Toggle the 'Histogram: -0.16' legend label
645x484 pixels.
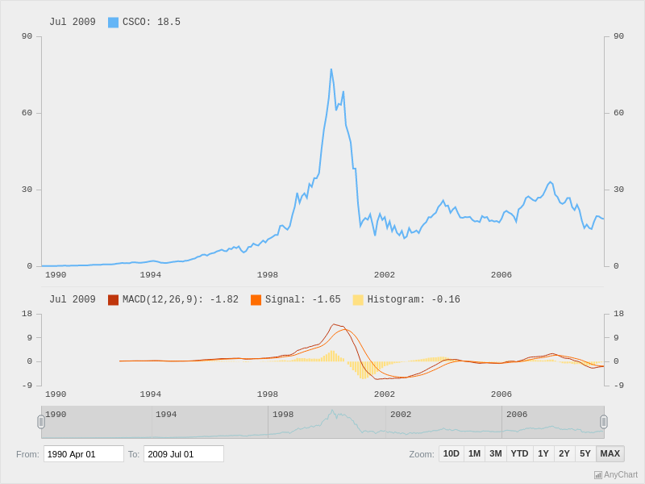414,299
